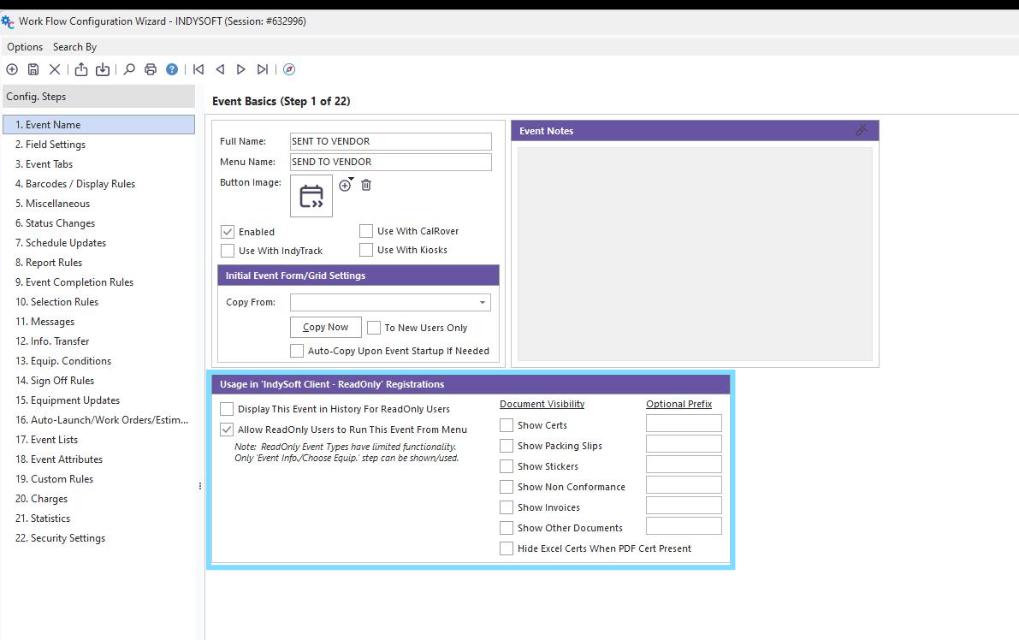Delete the button image using the trash icon

click(364, 183)
